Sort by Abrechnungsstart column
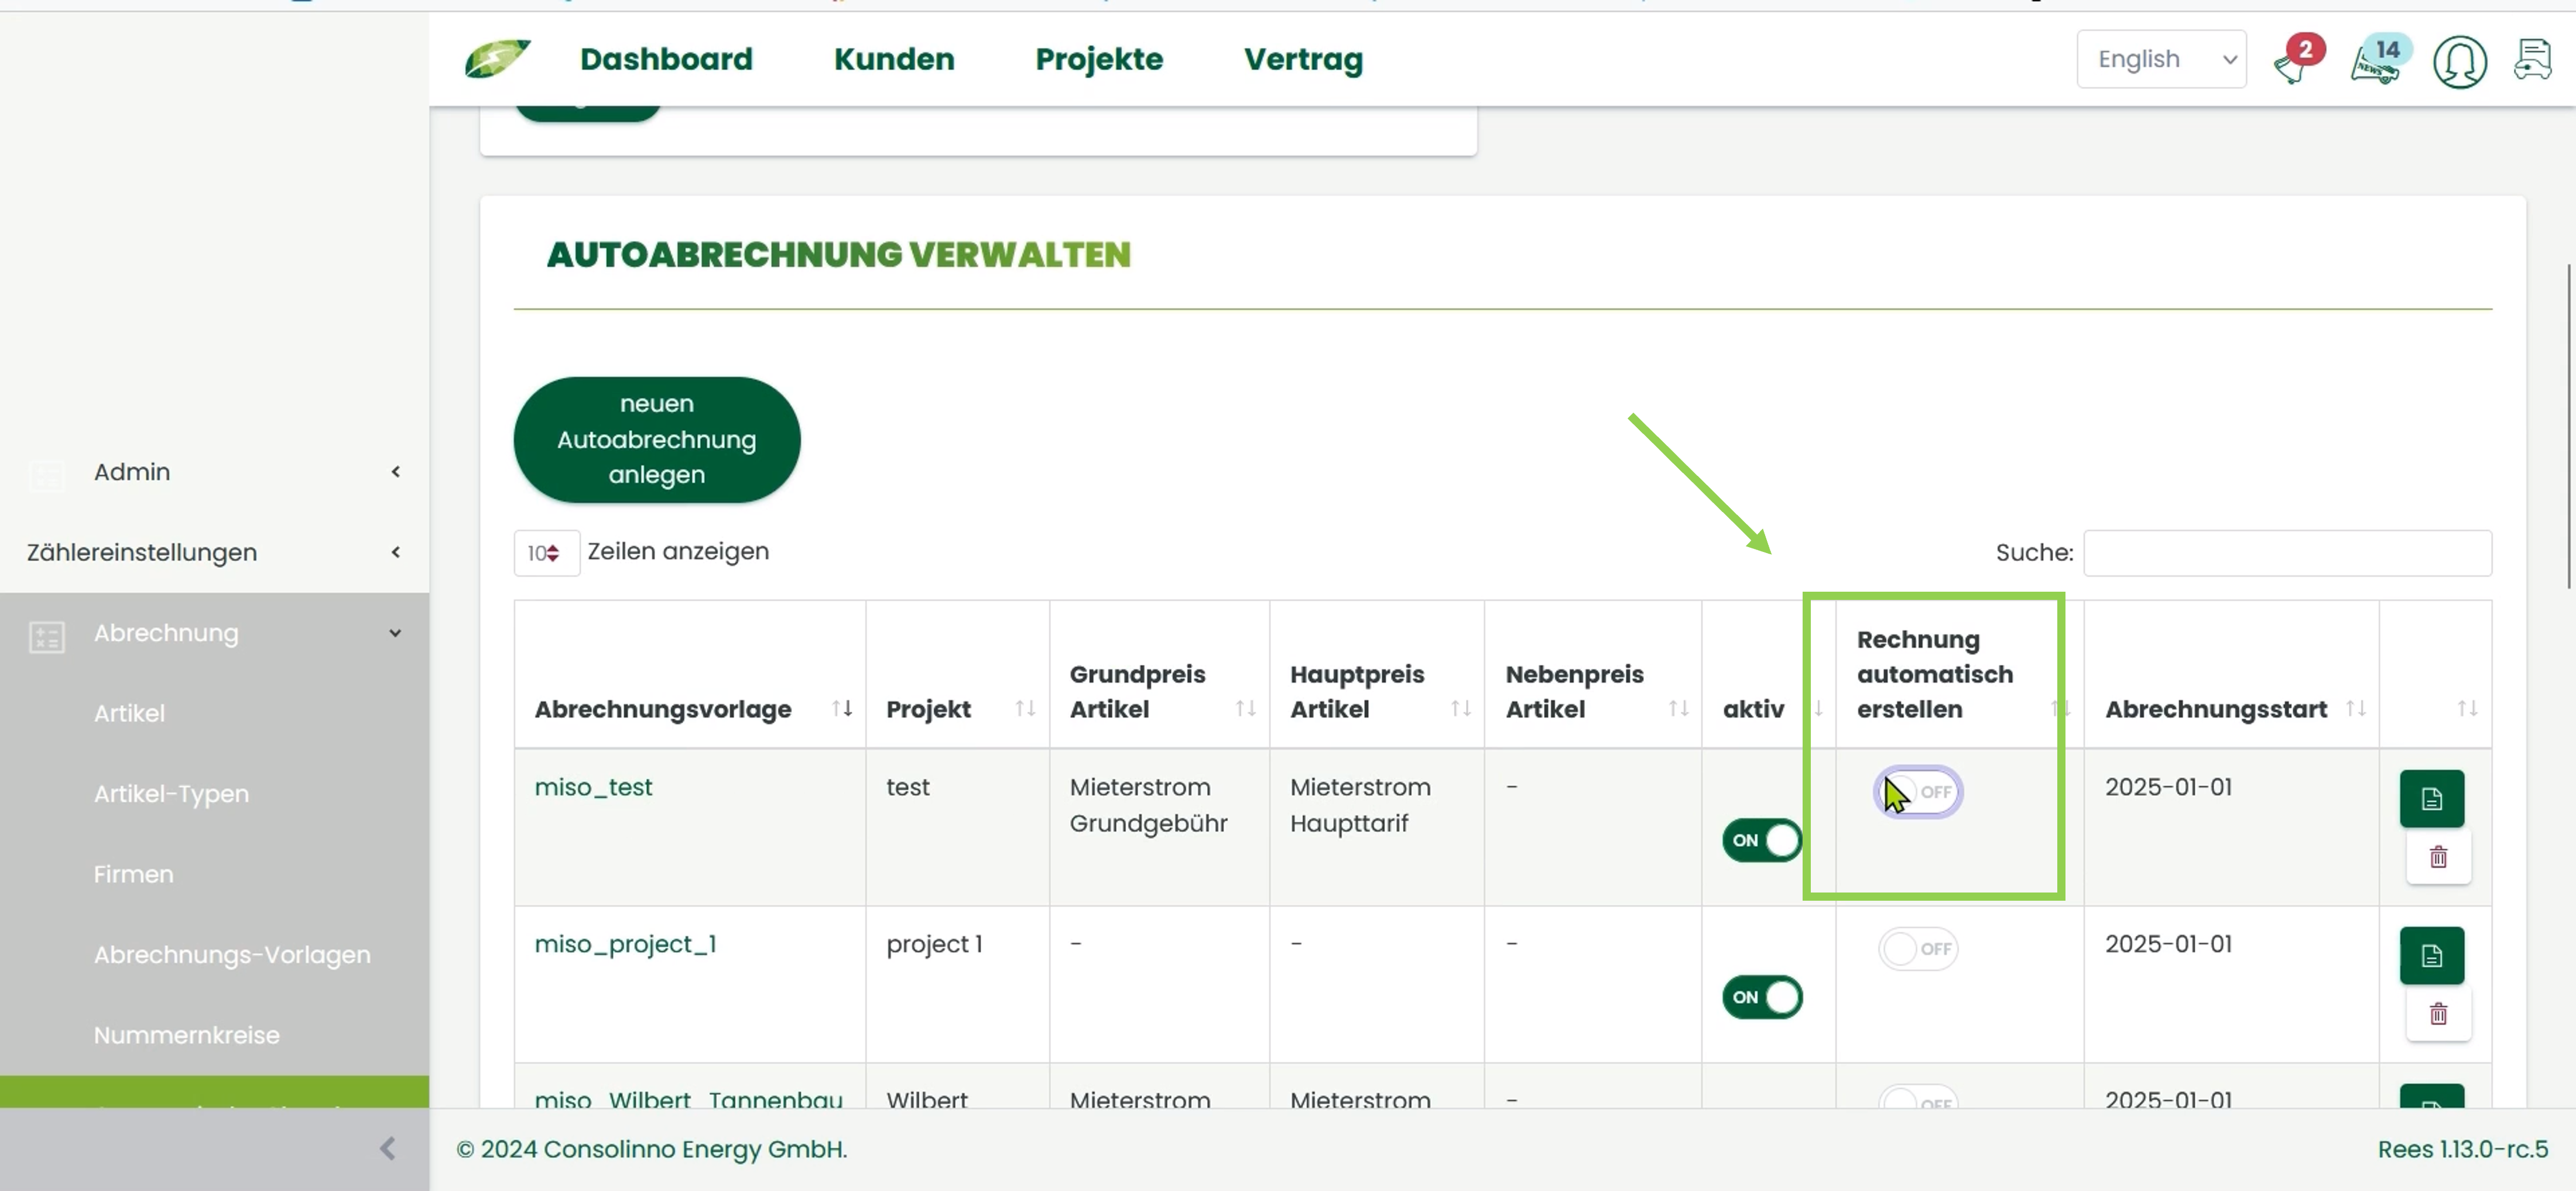Viewport: 2576px width, 1191px height. coord(2355,709)
